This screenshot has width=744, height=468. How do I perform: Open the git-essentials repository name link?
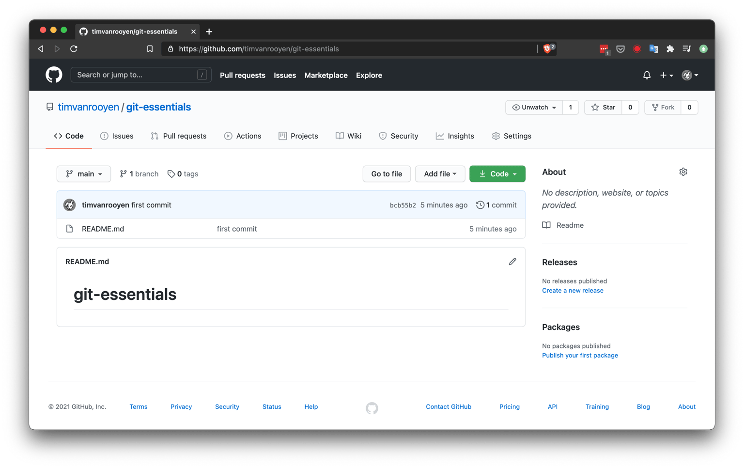(x=158, y=107)
